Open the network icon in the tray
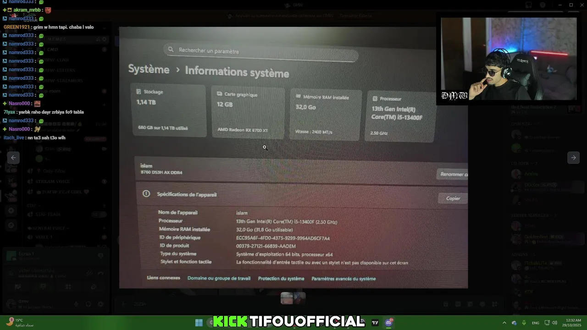The image size is (587, 330). (547, 323)
